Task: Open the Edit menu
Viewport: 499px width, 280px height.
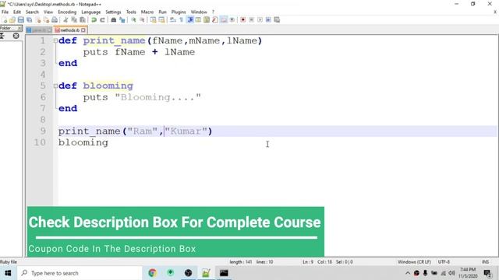Action: tap(17, 12)
